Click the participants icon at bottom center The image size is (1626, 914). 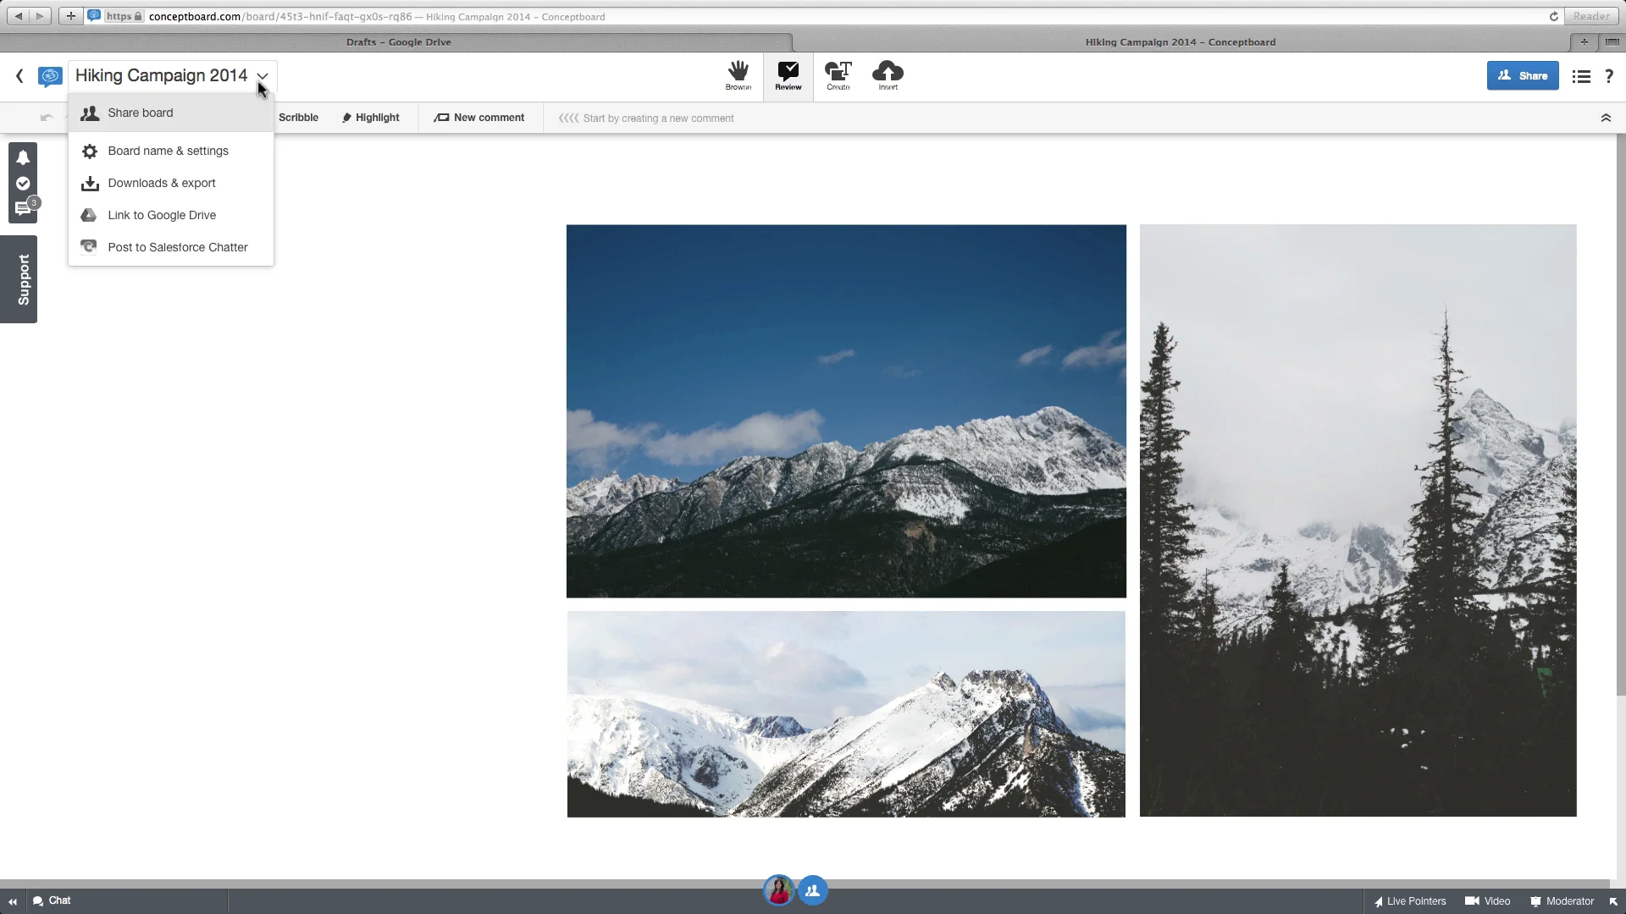(x=813, y=890)
